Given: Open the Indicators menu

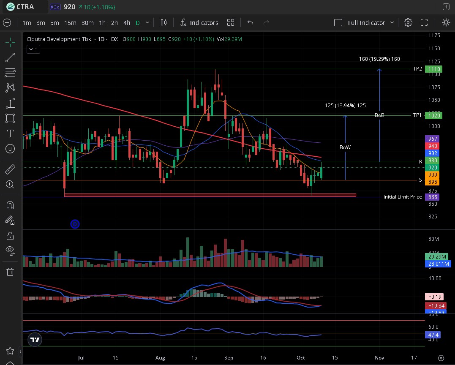Looking at the screenshot, I should (199, 23).
